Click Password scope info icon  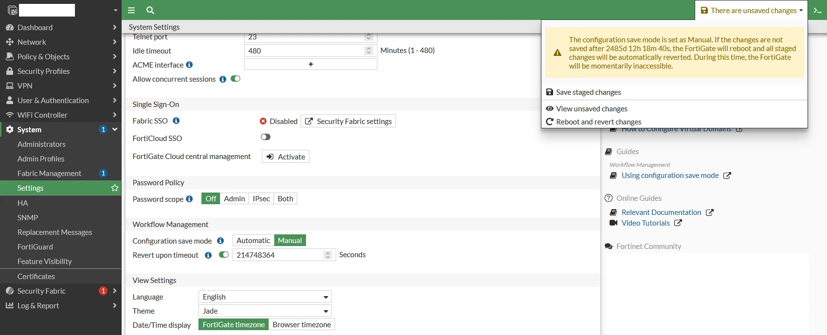click(189, 199)
